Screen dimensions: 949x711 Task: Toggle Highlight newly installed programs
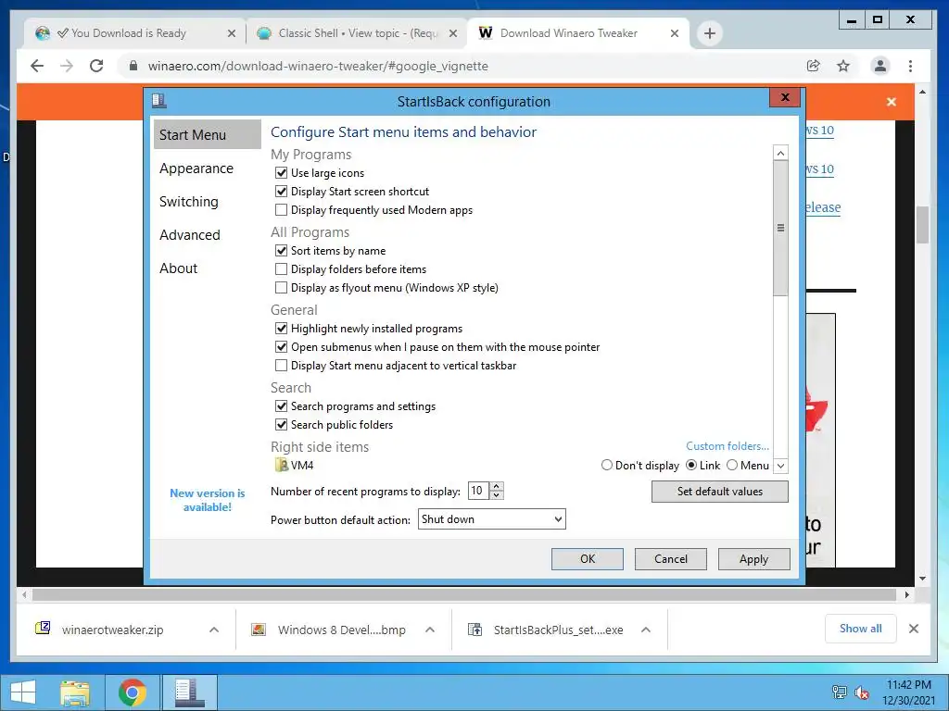click(281, 329)
